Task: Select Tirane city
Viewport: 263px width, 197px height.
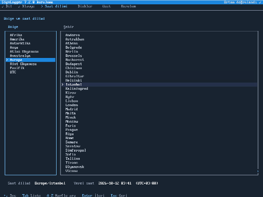Action: pyautogui.click(x=160, y=163)
